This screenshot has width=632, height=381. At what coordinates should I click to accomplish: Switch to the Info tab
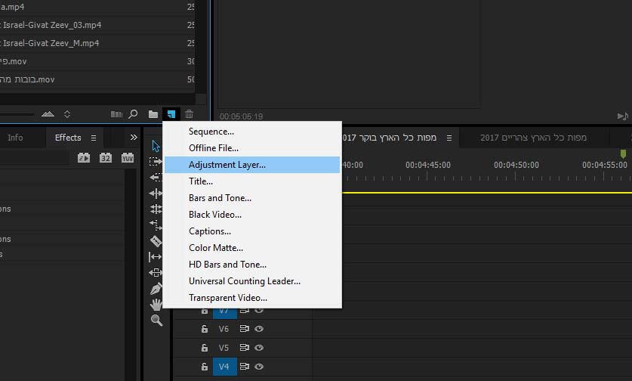pos(15,138)
